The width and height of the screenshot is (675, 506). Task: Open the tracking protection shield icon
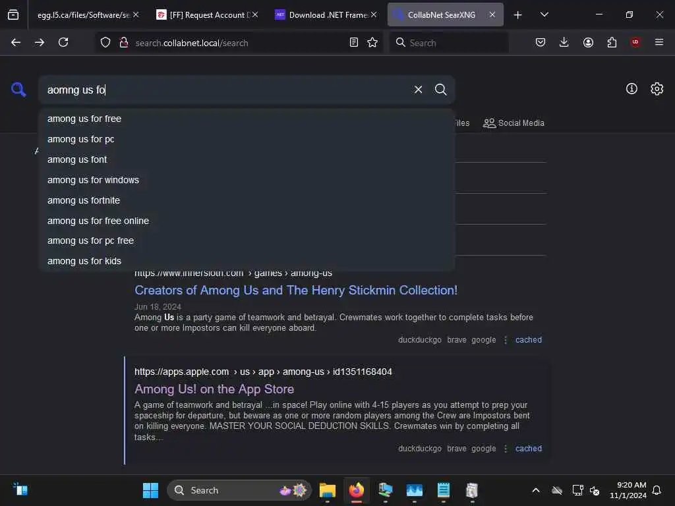(x=105, y=42)
